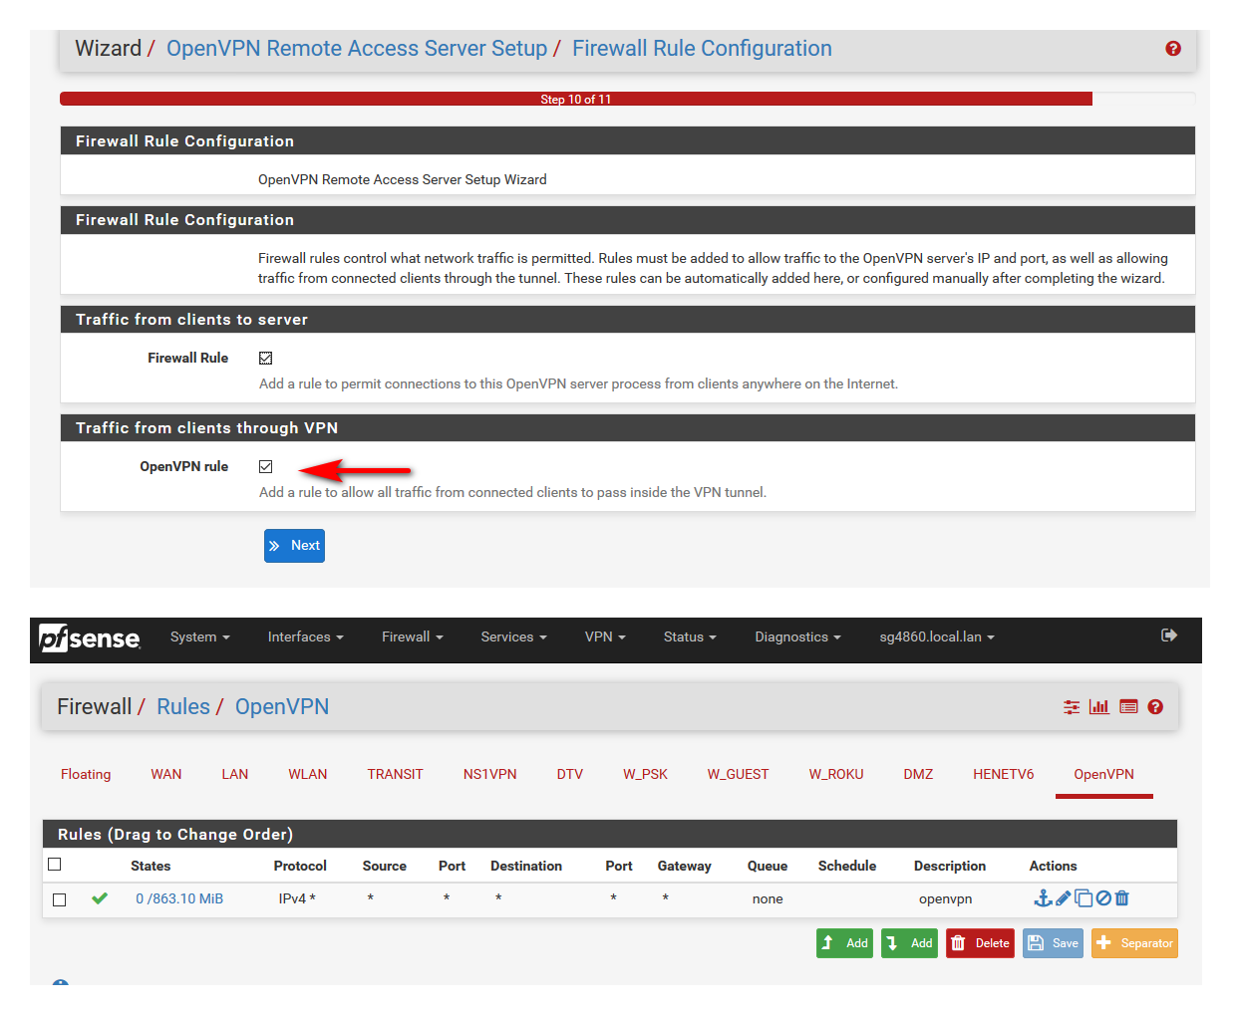Screen dimensions: 1240x1015
Task: Switch to the Floating tab
Action: (x=86, y=775)
